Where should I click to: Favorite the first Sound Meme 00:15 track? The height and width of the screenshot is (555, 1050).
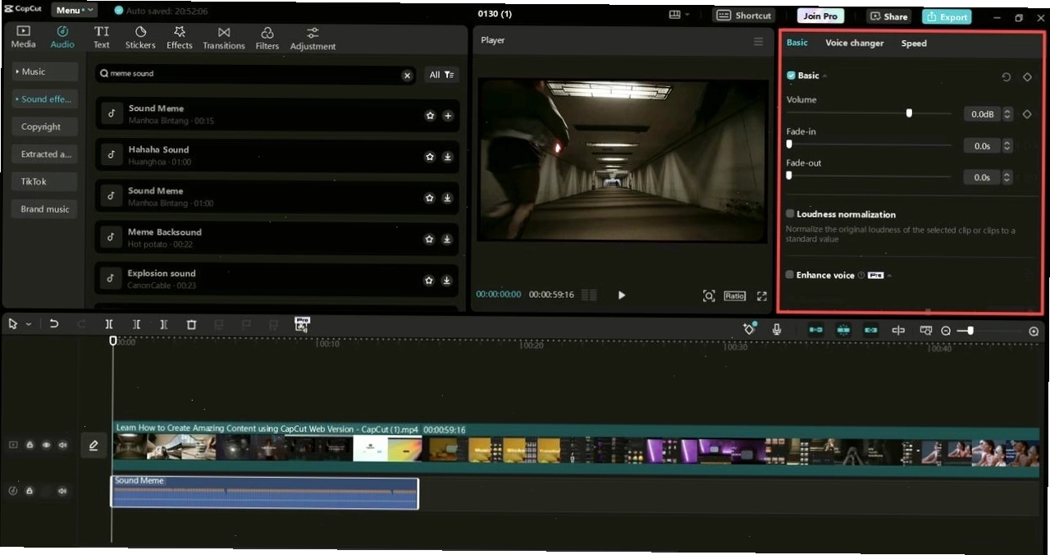tap(430, 116)
